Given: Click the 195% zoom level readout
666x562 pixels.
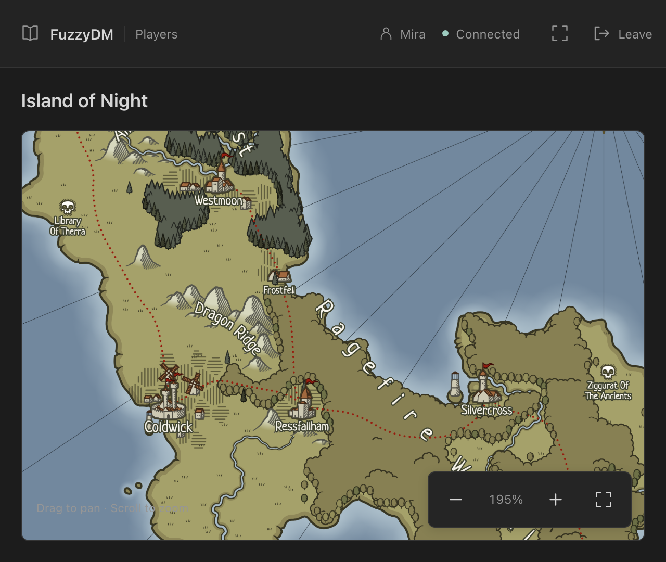Looking at the screenshot, I should tap(506, 500).
